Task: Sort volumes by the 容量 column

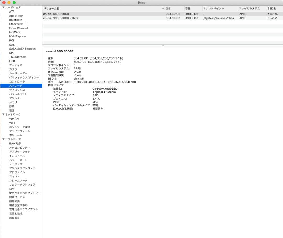Action: pos(187,8)
